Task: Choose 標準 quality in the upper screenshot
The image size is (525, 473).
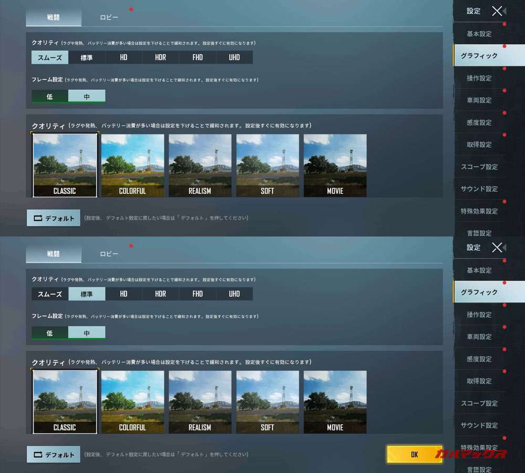Action: (x=87, y=57)
